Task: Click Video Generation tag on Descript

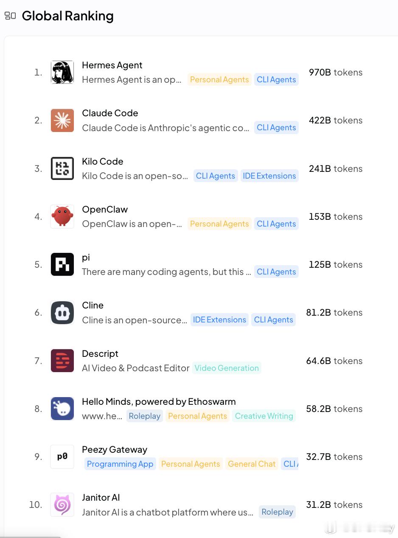Action: click(x=227, y=368)
